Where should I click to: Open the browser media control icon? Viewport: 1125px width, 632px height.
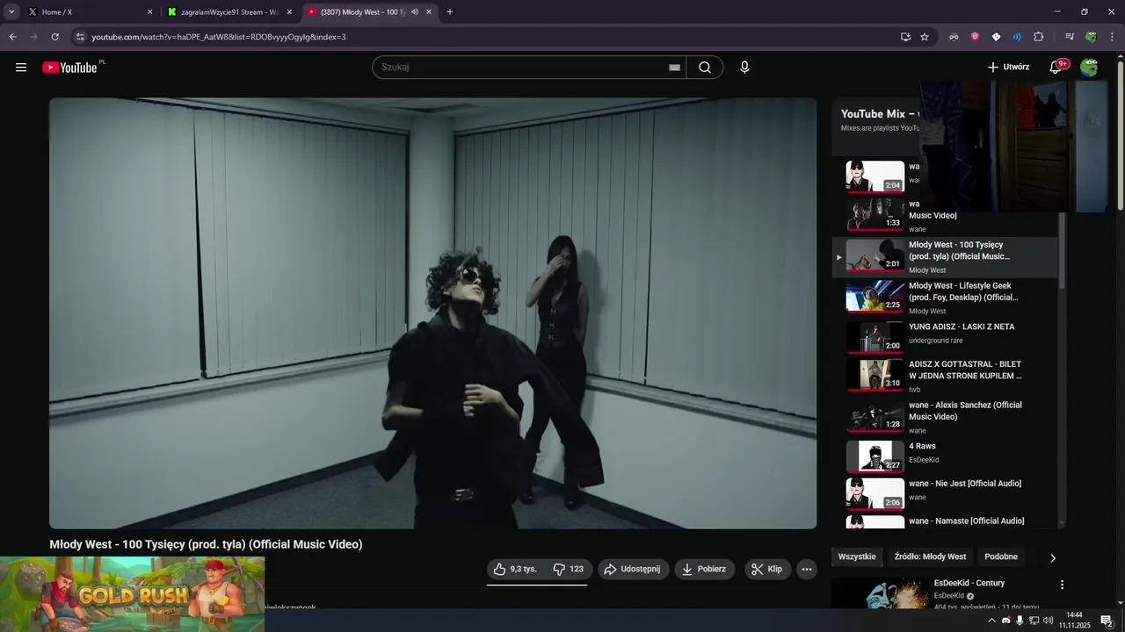click(x=1070, y=37)
